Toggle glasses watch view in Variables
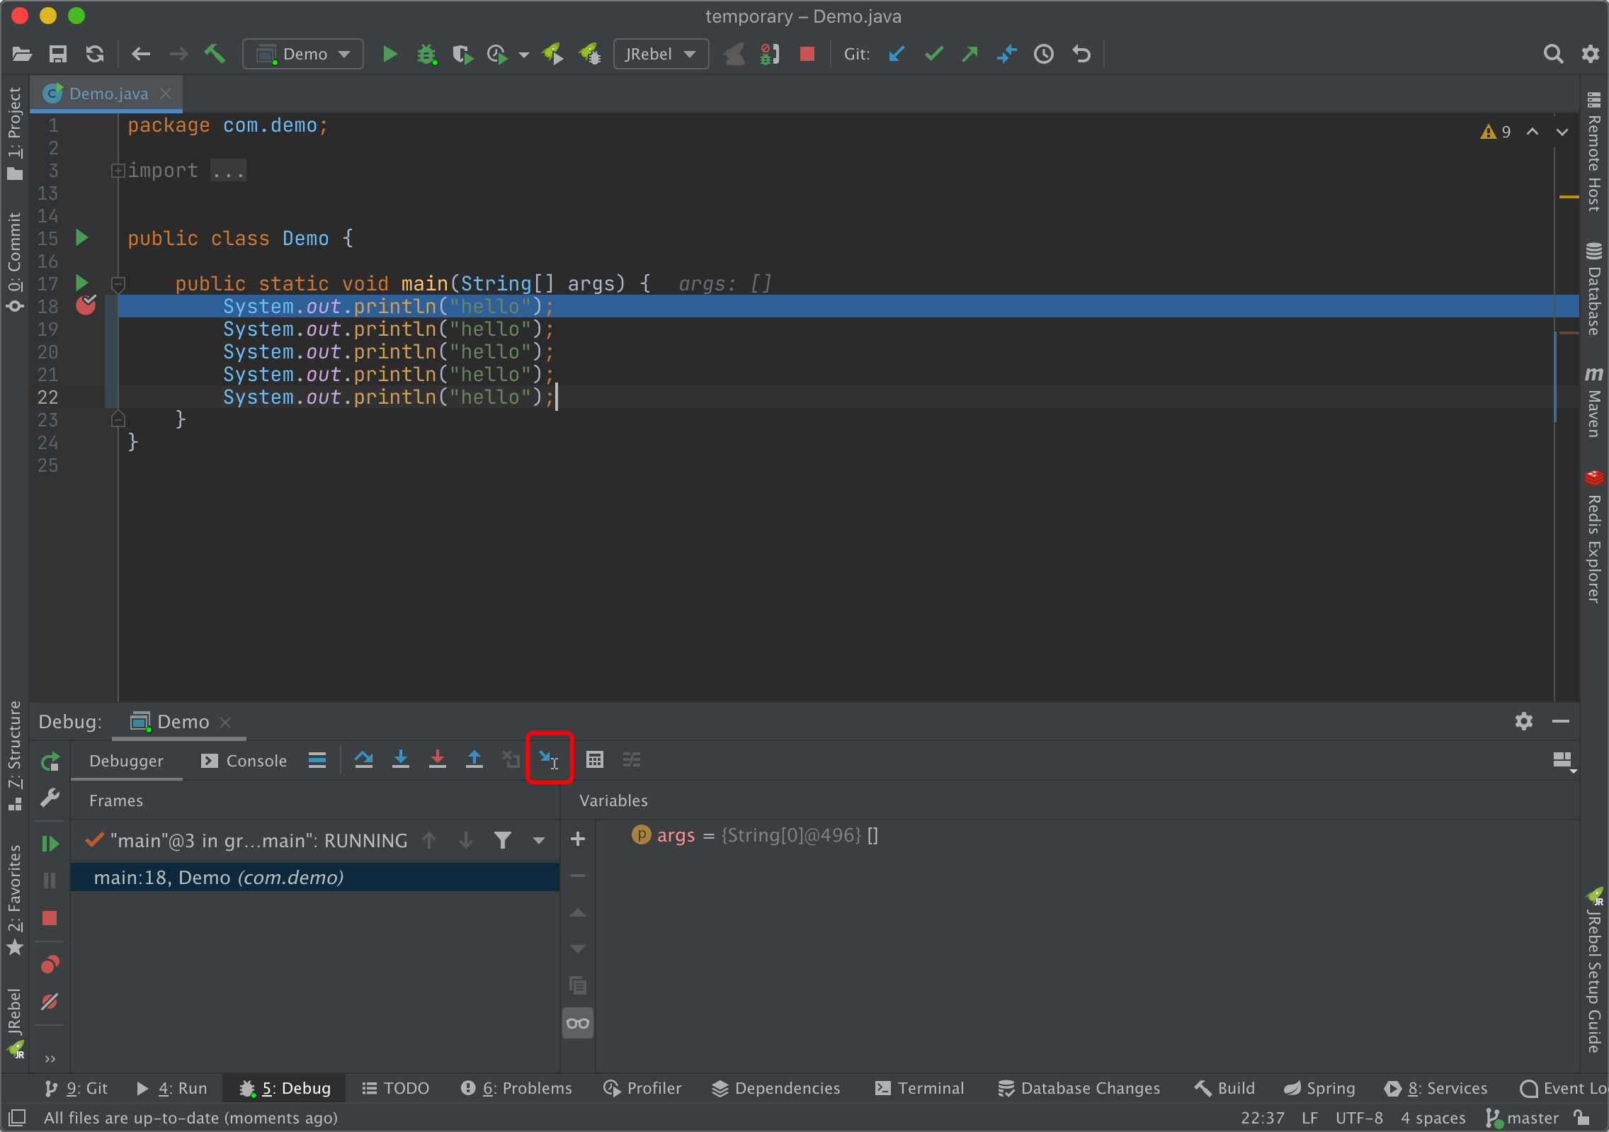 point(578,1023)
